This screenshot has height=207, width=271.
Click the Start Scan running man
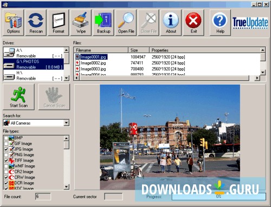click(x=18, y=97)
